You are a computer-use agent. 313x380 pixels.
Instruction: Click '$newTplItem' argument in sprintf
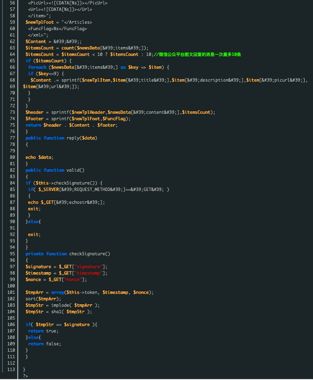pos(96,80)
